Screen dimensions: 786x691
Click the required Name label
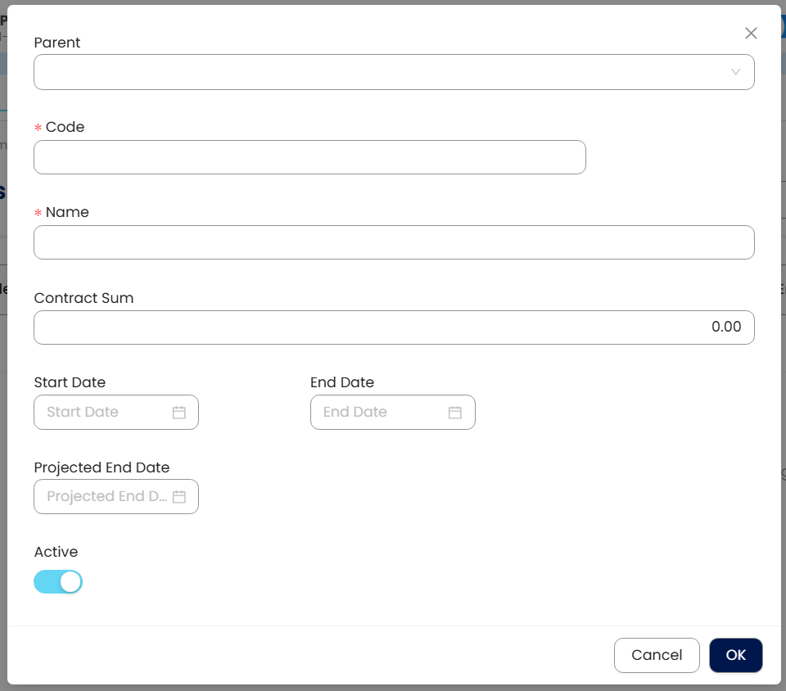click(x=67, y=212)
